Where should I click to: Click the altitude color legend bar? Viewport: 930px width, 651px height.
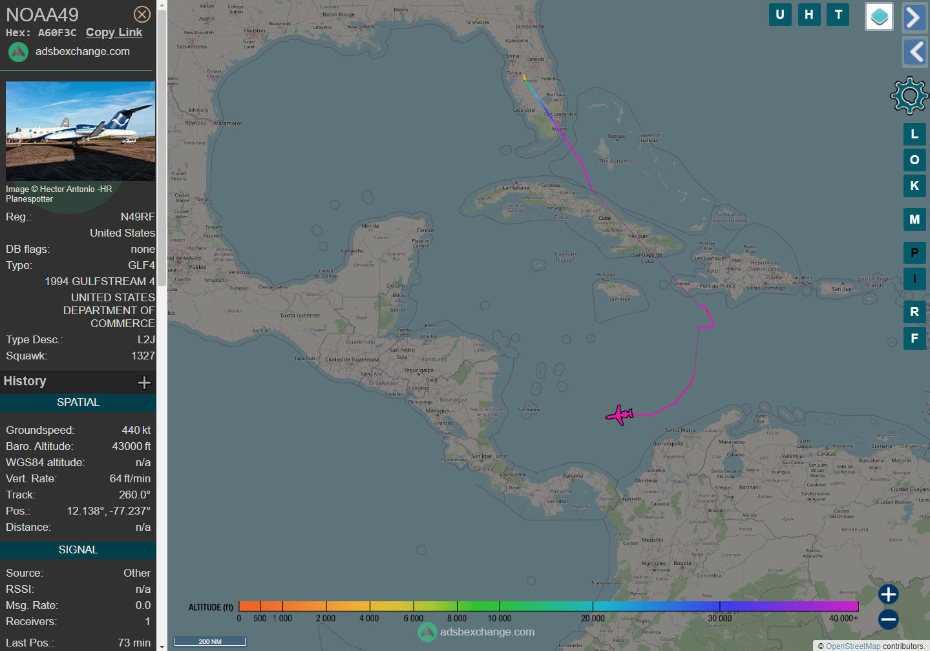[x=549, y=606]
